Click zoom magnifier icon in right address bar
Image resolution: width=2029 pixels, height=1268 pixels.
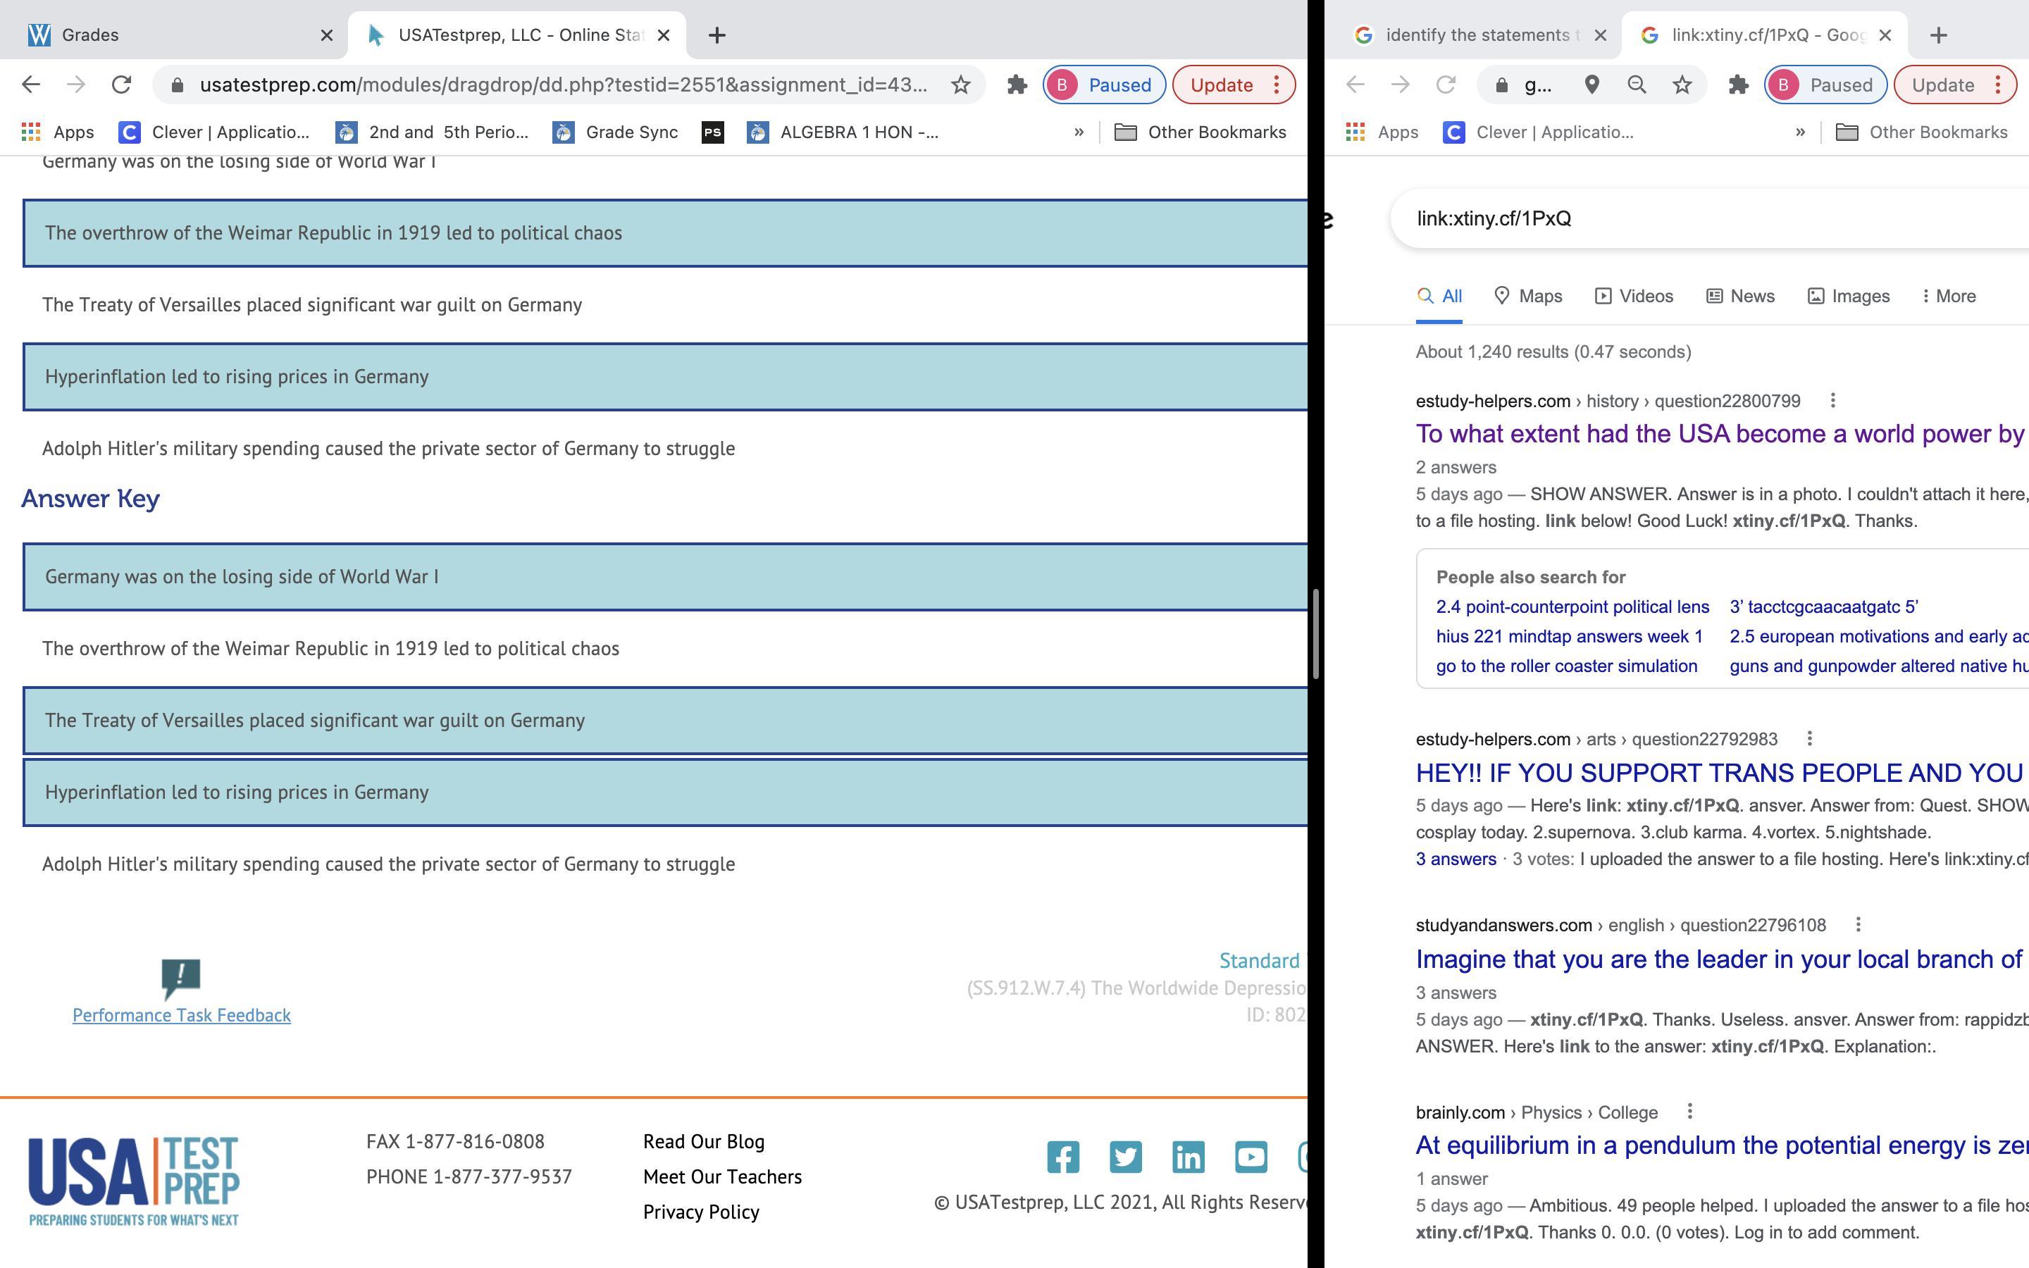[1636, 85]
